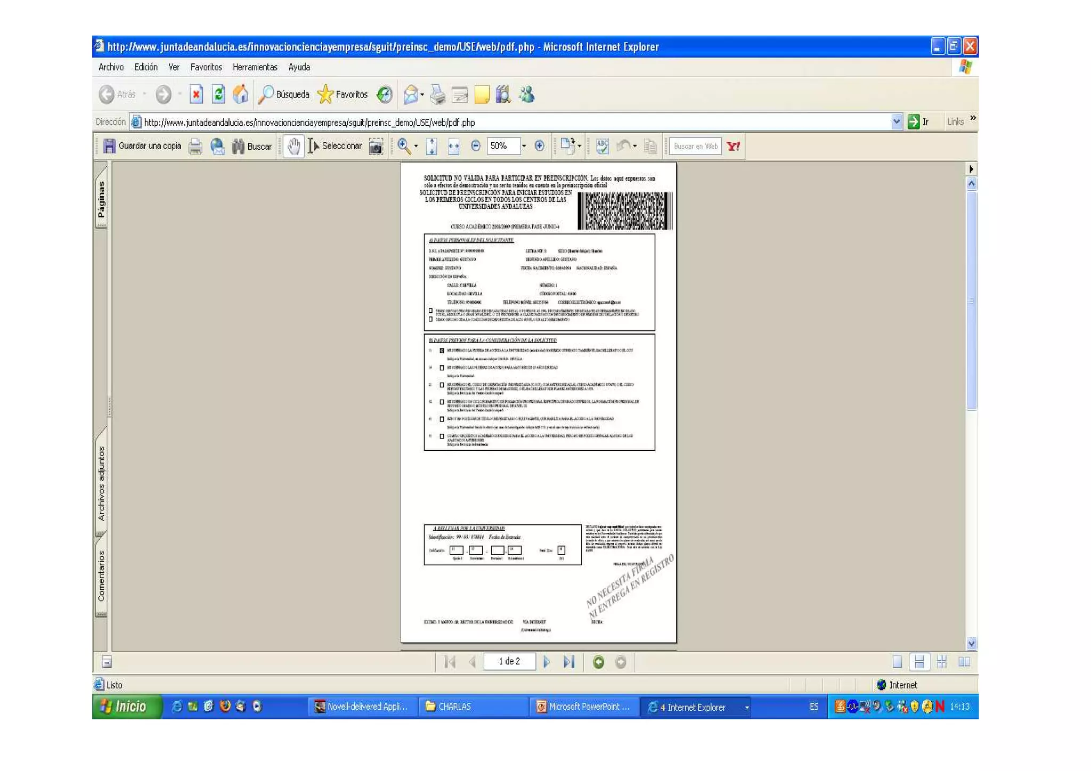Click the Yahoo search icon
The height and width of the screenshot is (771, 1091).
tap(734, 146)
